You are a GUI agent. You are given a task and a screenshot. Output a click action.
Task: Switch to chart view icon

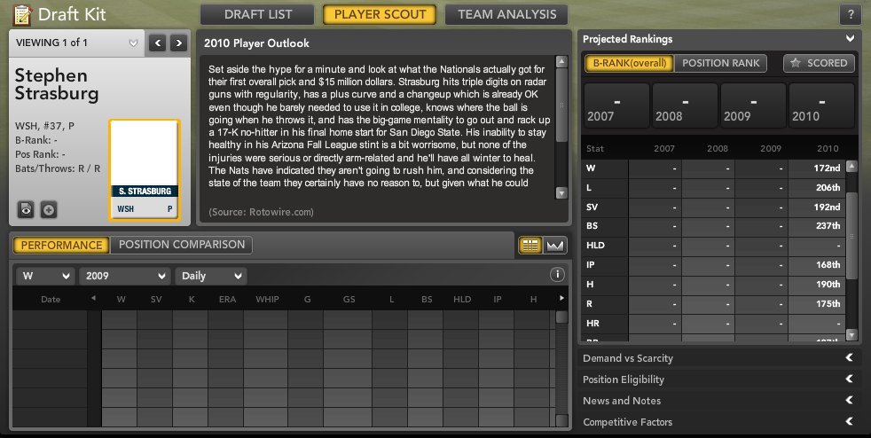(x=555, y=246)
